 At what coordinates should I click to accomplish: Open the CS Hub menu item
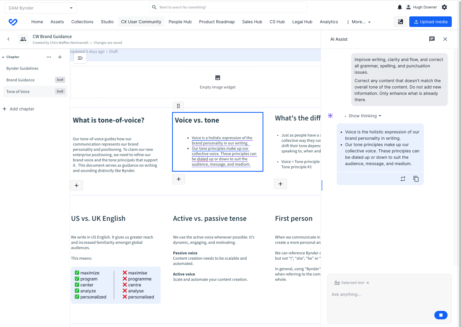pos(277,22)
